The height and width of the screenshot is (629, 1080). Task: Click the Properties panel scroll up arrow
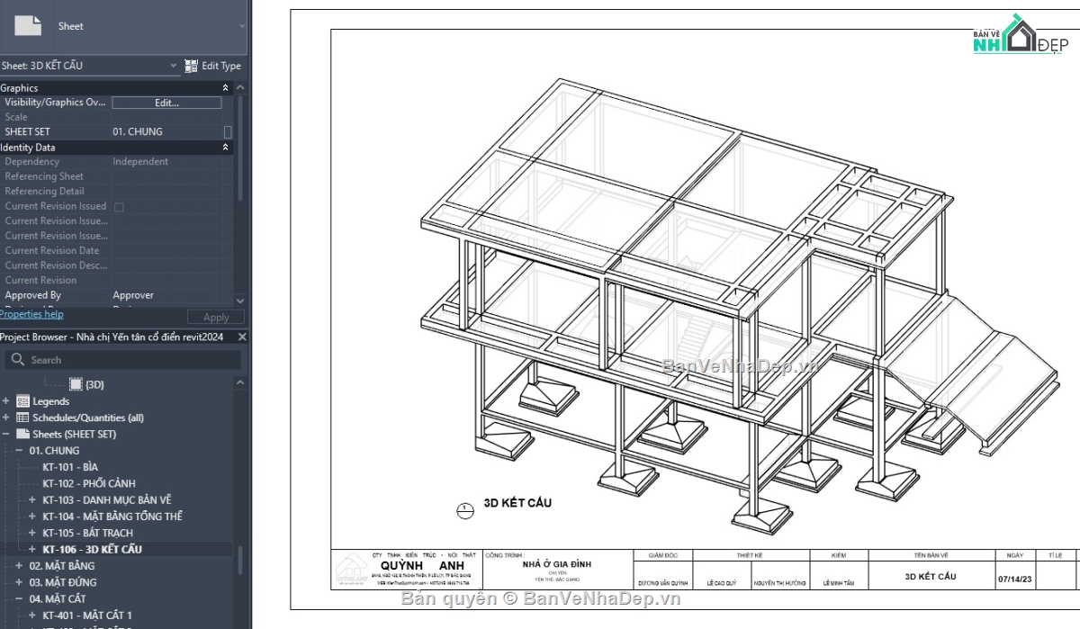tap(239, 88)
